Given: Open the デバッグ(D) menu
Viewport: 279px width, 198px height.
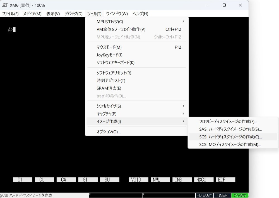Looking at the screenshot, I should pyautogui.click(x=73, y=14).
